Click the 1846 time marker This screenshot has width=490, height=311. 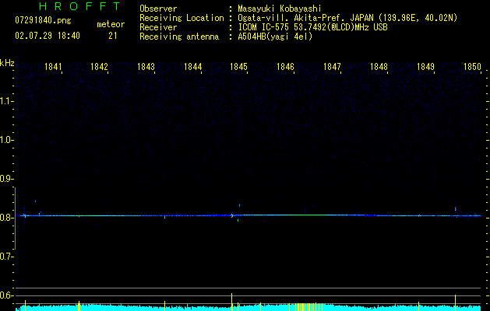pyautogui.click(x=286, y=67)
